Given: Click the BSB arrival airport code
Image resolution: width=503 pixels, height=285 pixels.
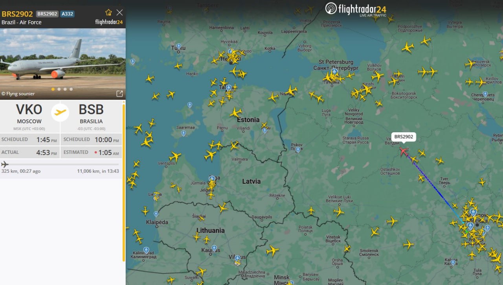Looking at the screenshot, I should point(91,110).
